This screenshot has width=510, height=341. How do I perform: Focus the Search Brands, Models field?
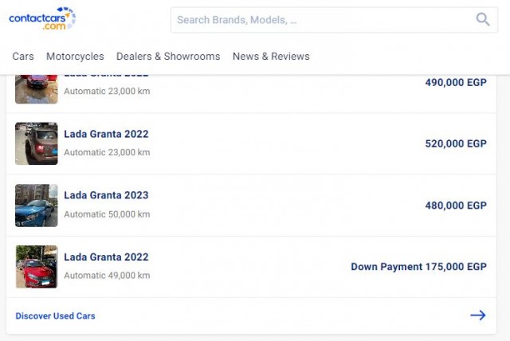[x=334, y=20]
